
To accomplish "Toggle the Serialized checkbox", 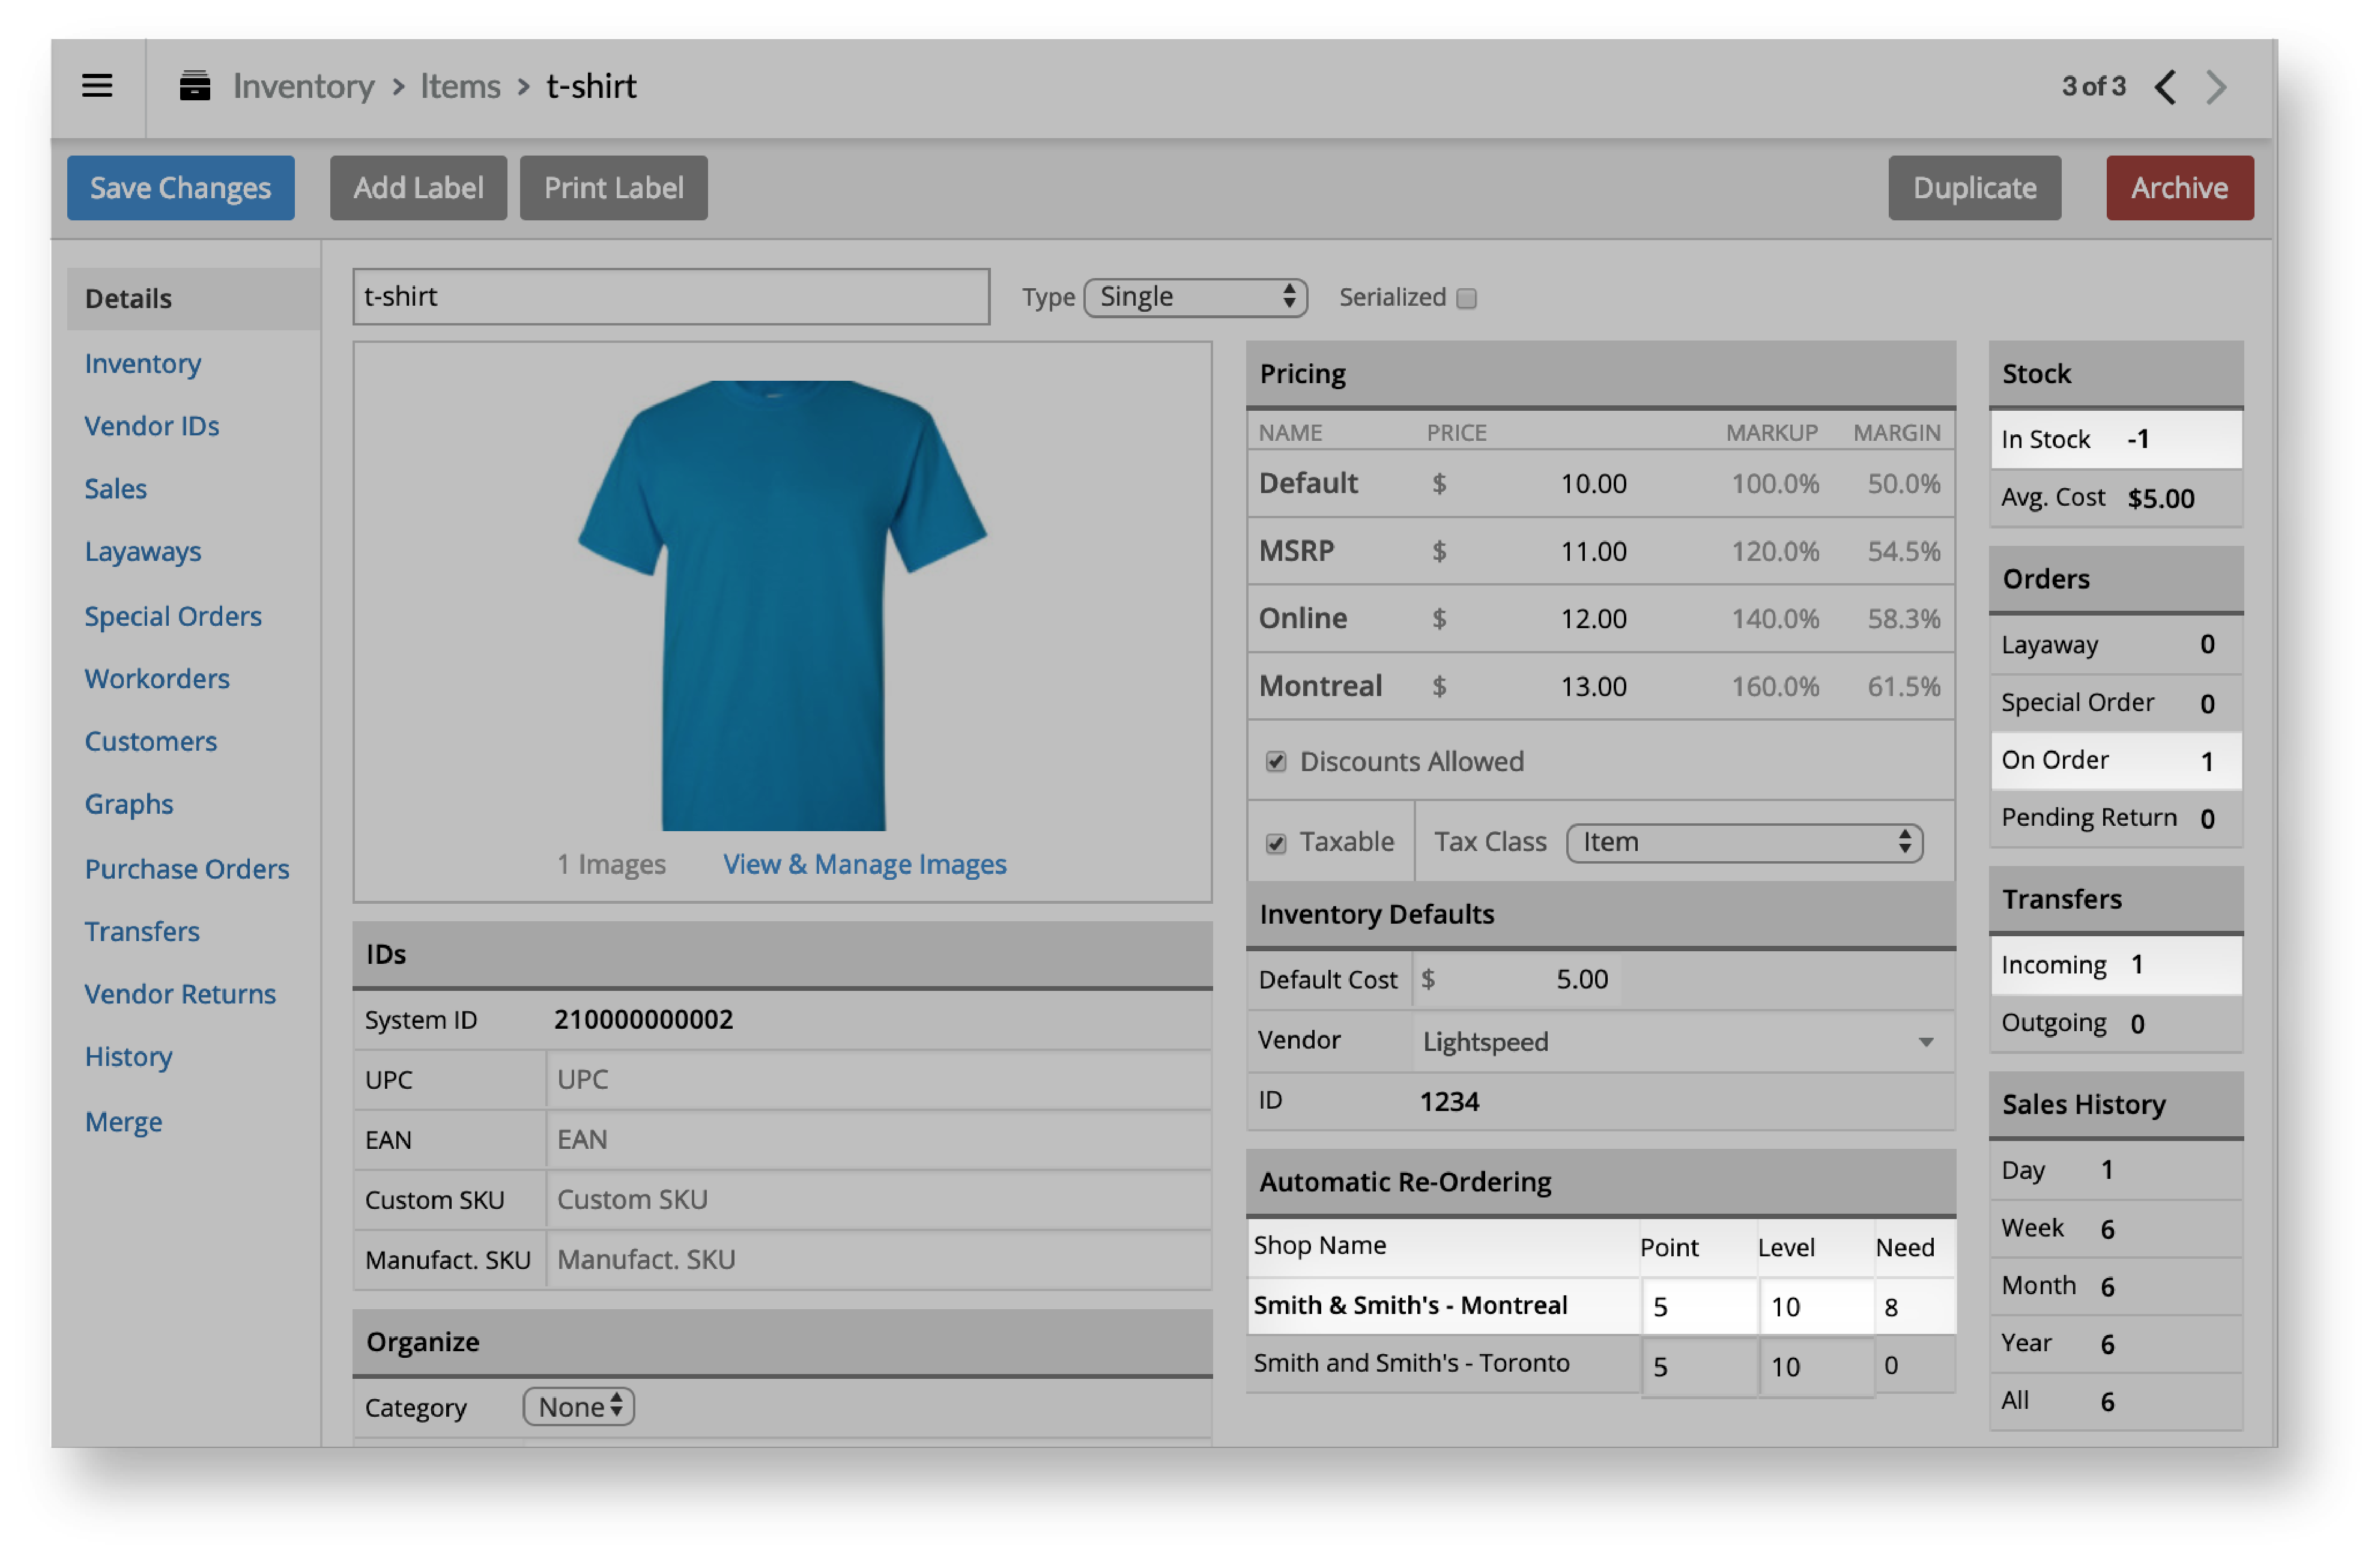I will click(1467, 298).
